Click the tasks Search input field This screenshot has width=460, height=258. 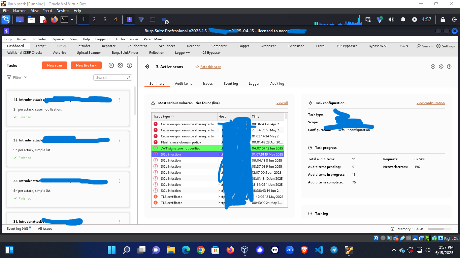113,77
